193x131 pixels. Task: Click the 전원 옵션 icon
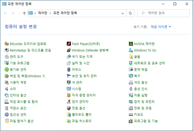click(69, 108)
